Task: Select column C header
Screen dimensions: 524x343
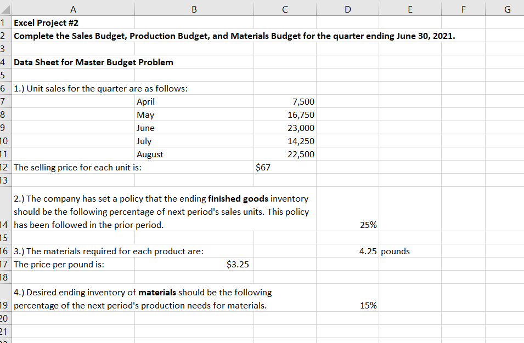Action: [285, 9]
